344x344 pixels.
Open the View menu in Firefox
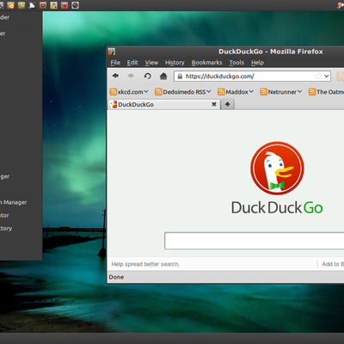pyautogui.click(x=151, y=63)
